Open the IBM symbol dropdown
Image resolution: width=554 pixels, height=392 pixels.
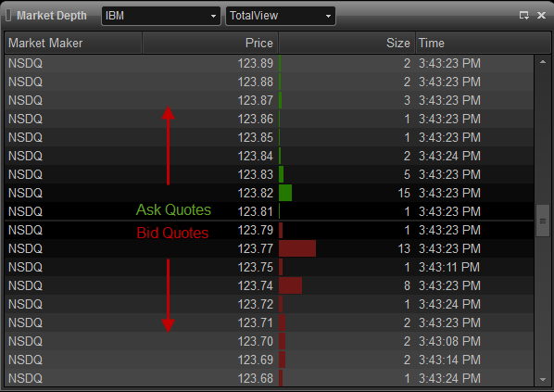pyautogui.click(x=161, y=16)
